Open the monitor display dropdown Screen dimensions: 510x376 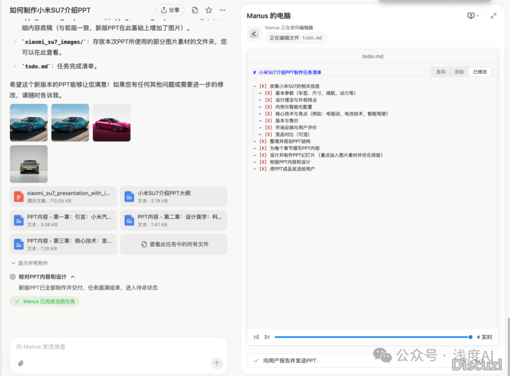(x=473, y=16)
